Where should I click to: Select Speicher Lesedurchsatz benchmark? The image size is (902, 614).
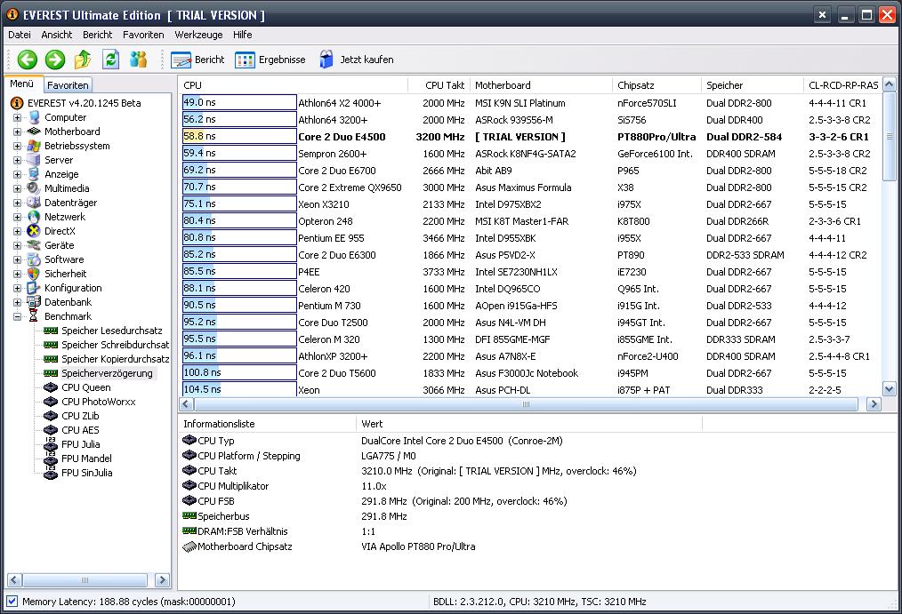[111, 331]
